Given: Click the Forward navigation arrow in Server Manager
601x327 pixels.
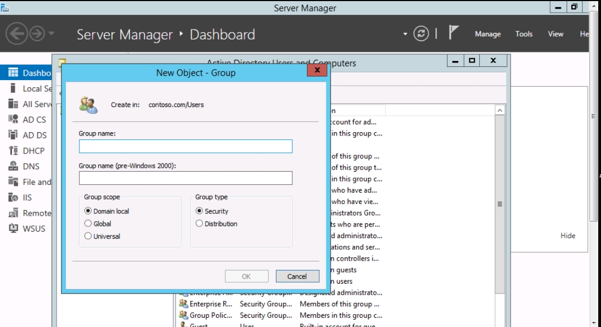Looking at the screenshot, I should [x=37, y=33].
